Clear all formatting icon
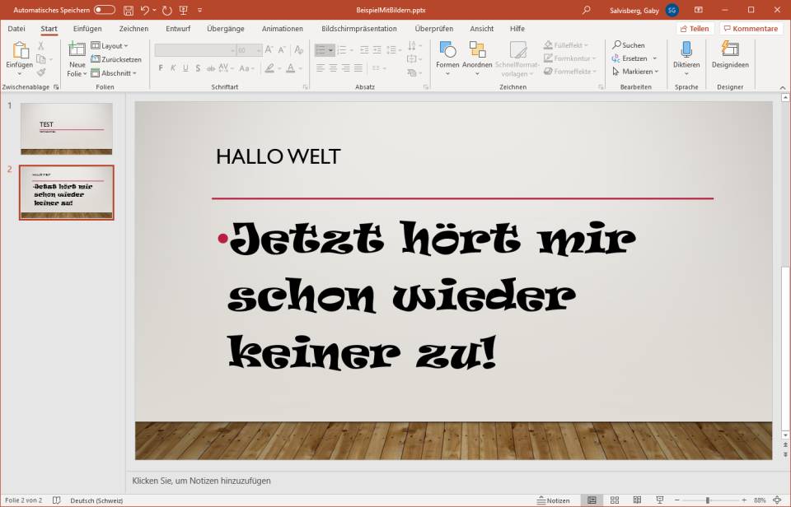Viewport: 791px width, 507px height. click(298, 49)
